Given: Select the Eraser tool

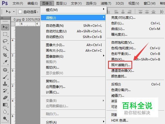Looking at the screenshot, I should pos(5,98).
